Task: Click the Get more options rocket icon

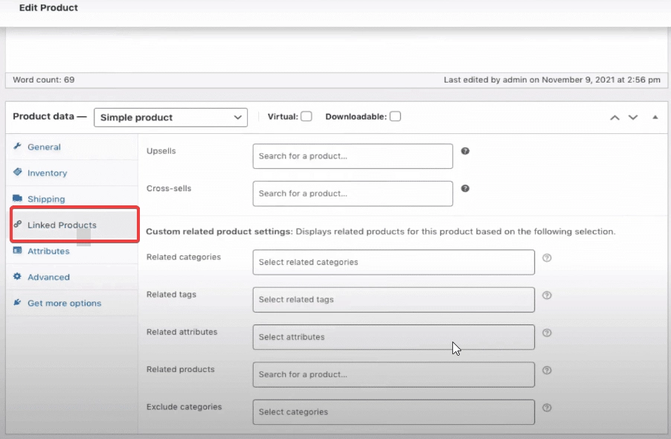Action: [18, 303]
